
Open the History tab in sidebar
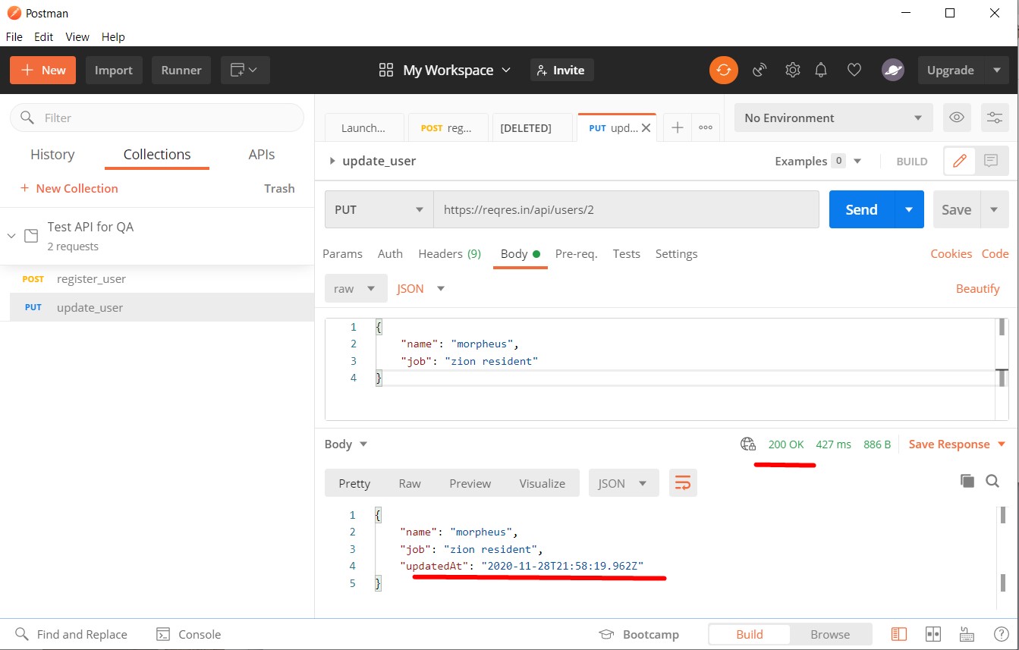tap(52, 154)
